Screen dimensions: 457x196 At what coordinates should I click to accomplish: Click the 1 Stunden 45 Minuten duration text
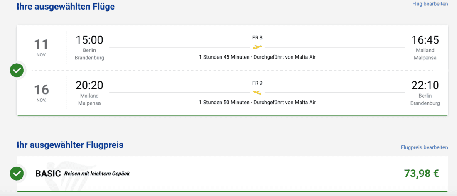pyautogui.click(x=224, y=57)
